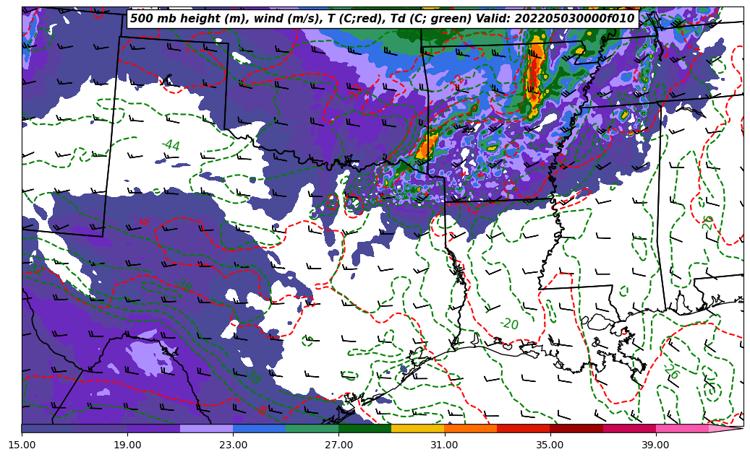
Task: Click the 27.00 colorbar tick label
Action: coord(338,445)
